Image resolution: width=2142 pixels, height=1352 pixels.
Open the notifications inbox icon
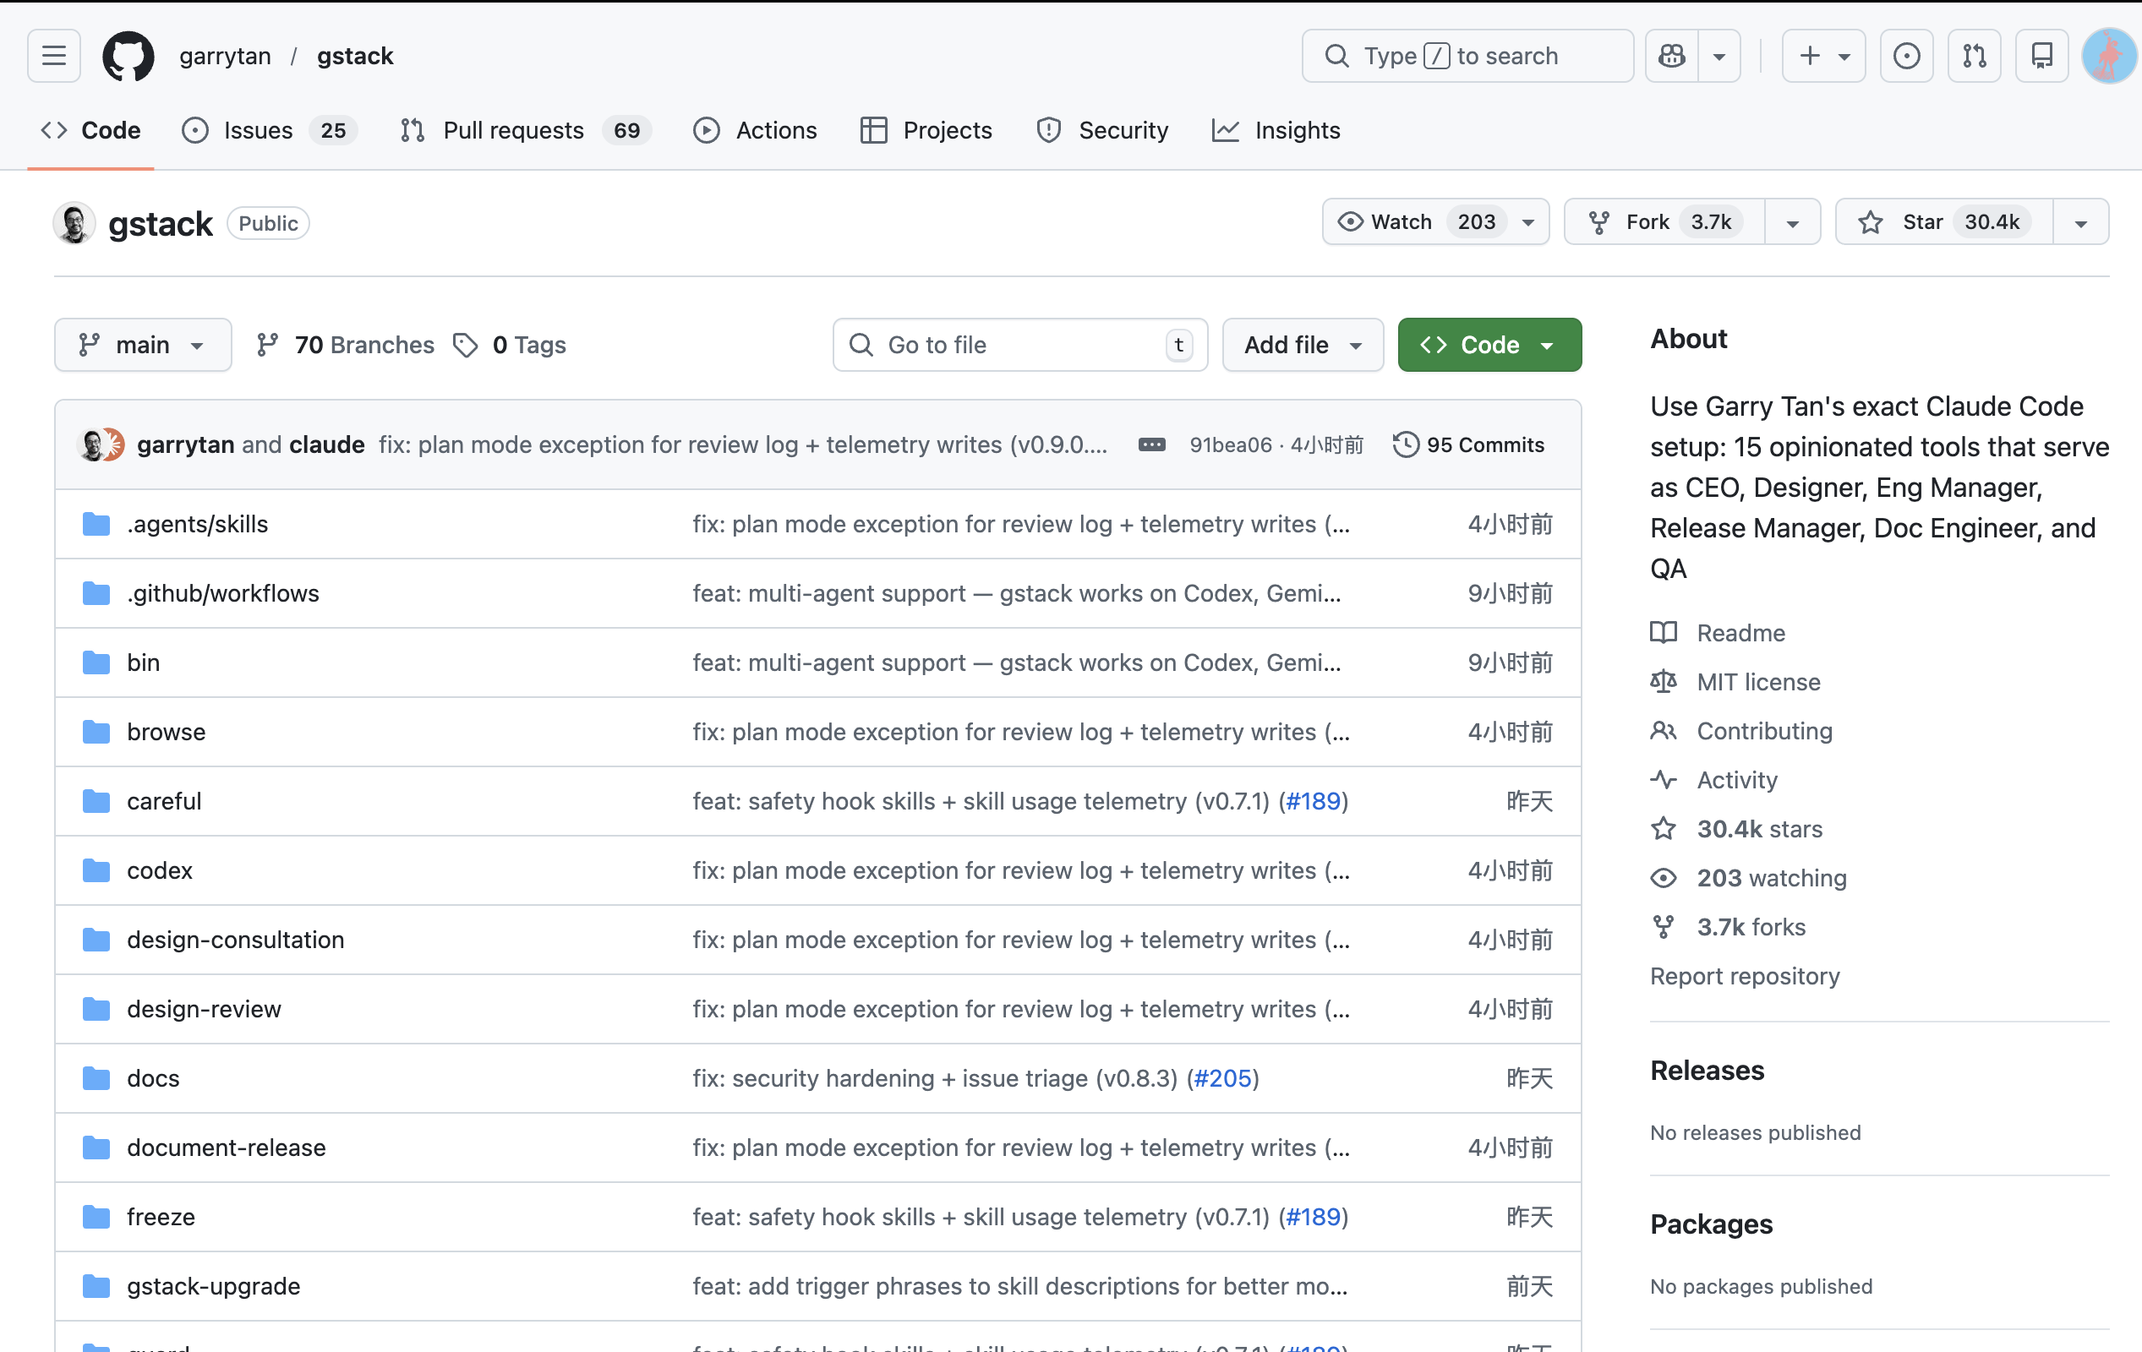pos(2041,56)
